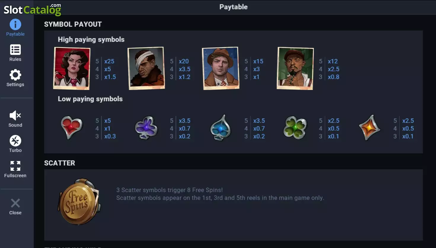This screenshot has width=436, height=248.
Task: Select the bandaged-eye man portrait
Action: [146, 68]
